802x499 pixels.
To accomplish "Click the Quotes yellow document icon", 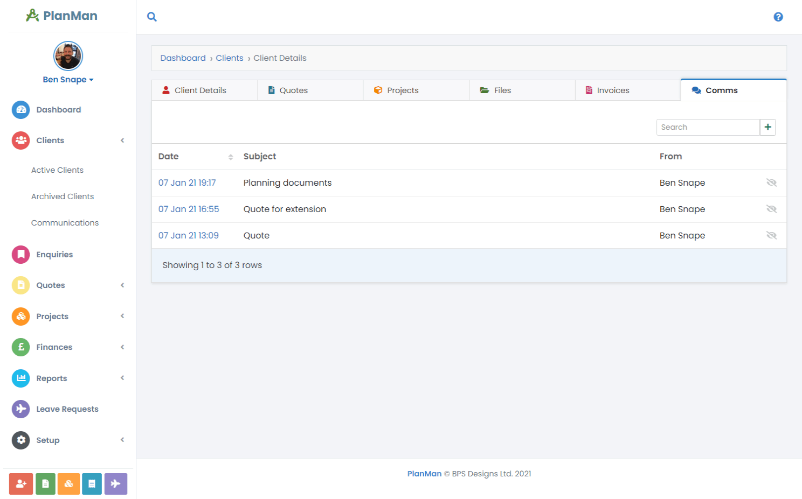I will tap(21, 285).
